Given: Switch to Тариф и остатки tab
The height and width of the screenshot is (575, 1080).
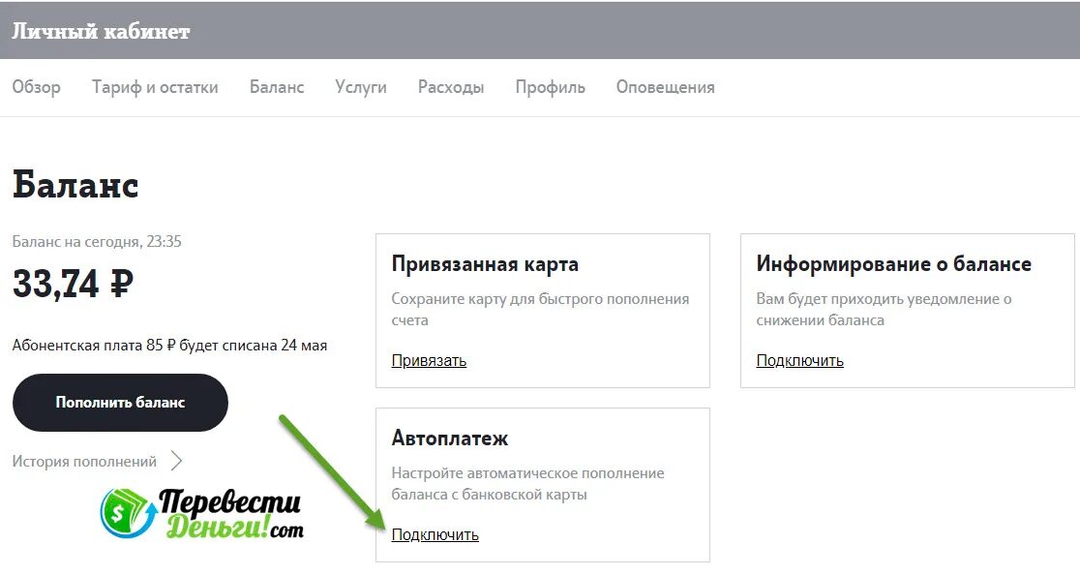Looking at the screenshot, I should (x=155, y=87).
